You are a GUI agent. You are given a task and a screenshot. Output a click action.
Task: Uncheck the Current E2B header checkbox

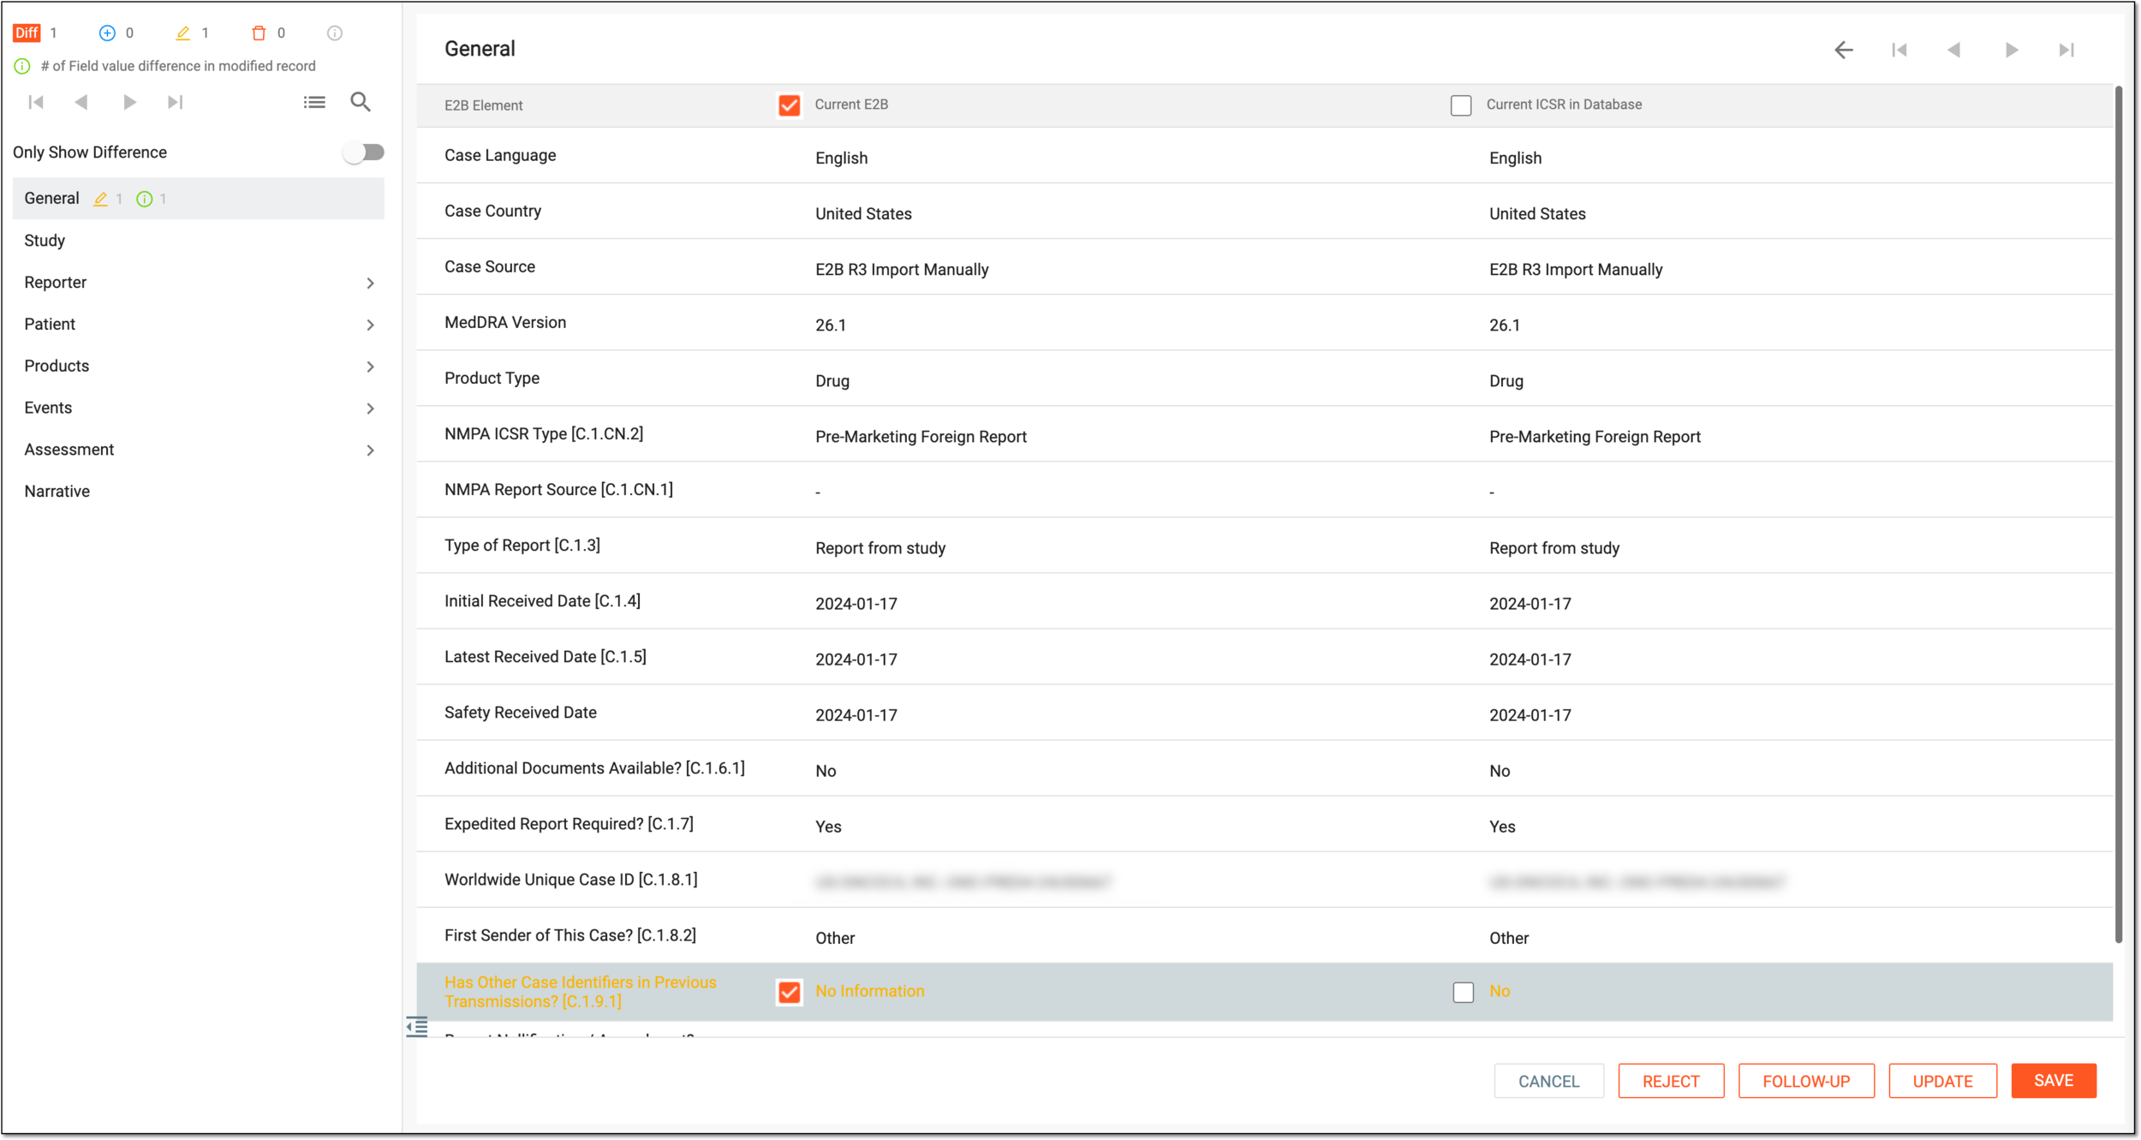[x=789, y=105]
